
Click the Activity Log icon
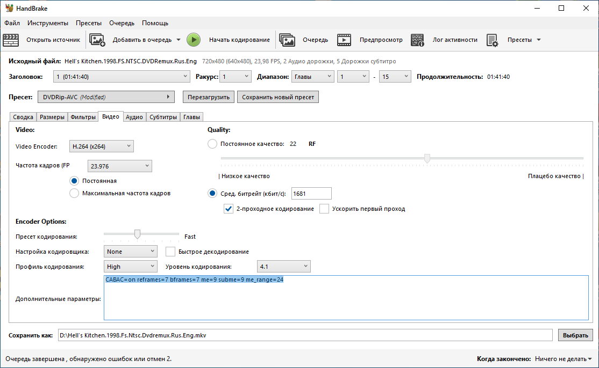coord(417,40)
